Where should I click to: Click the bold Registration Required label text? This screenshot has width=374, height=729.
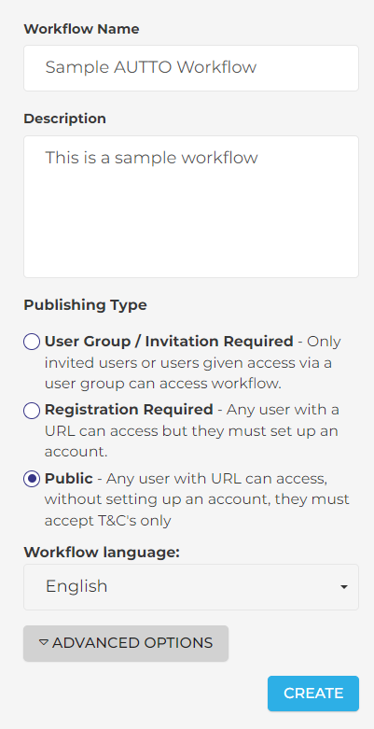(x=129, y=410)
